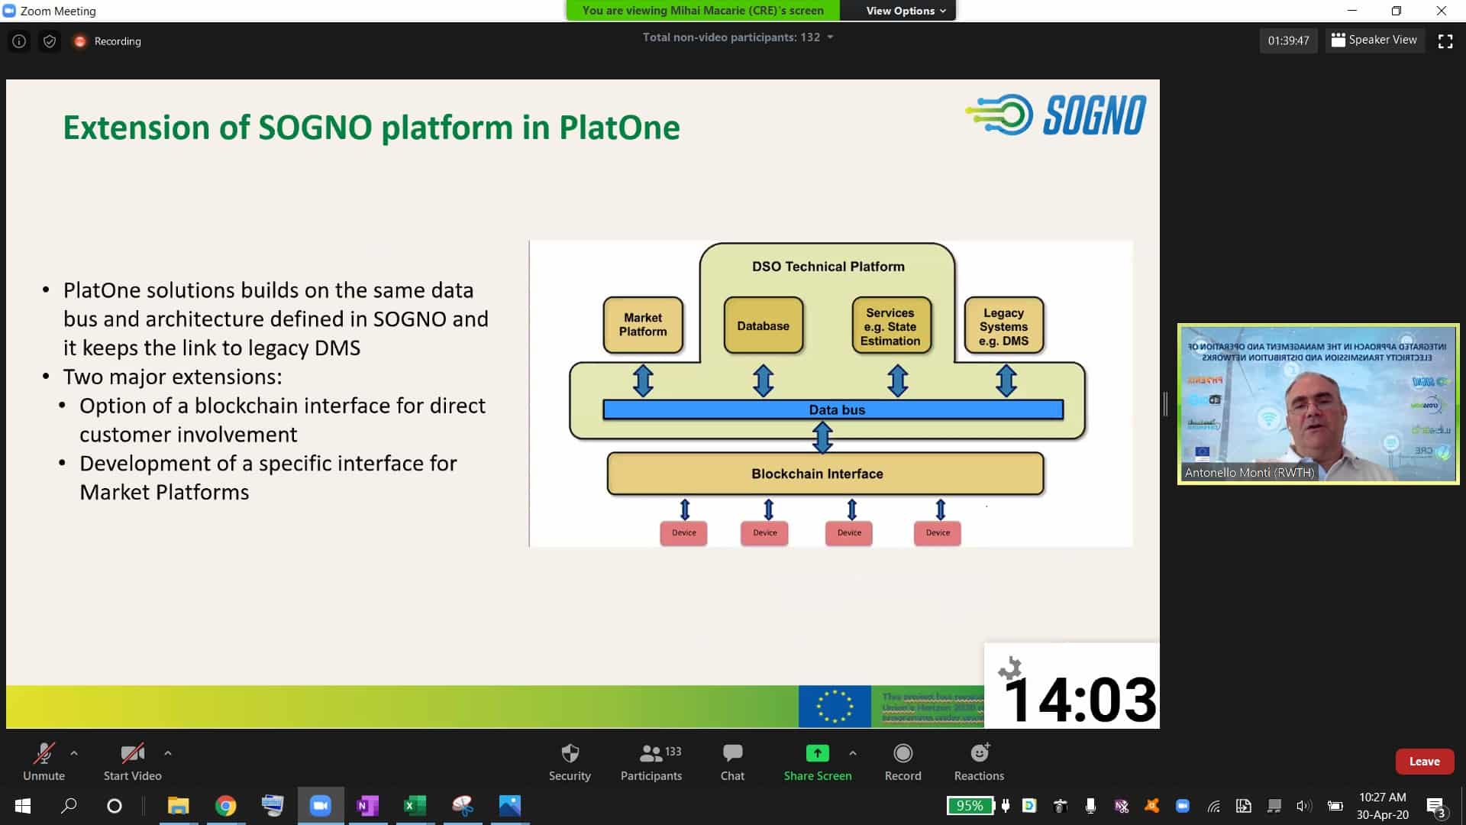The image size is (1466, 825).
Task: Open Cortana from the taskbar
Action: coord(115,806)
